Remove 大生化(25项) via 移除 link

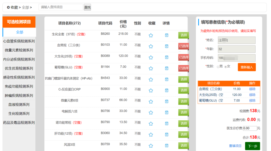coord(252,95)
